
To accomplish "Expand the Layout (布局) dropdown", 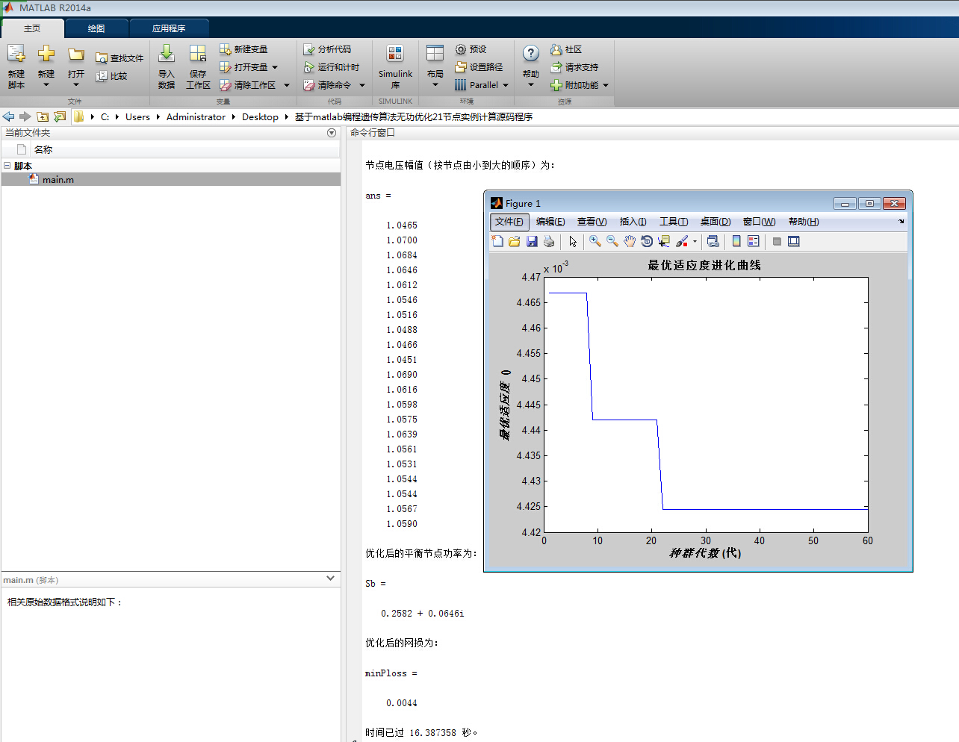I will pyautogui.click(x=435, y=85).
